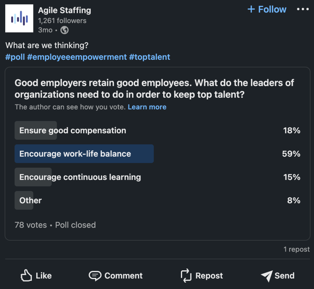Open the Agile Staffing profile name
Image resolution: width=314 pixels, height=289 pixels.
click(x=64, y=10)
